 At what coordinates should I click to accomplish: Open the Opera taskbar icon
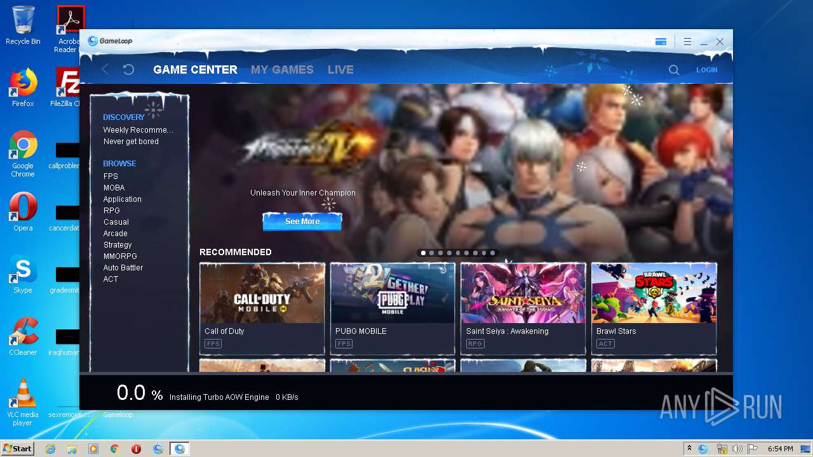point(136,449)
